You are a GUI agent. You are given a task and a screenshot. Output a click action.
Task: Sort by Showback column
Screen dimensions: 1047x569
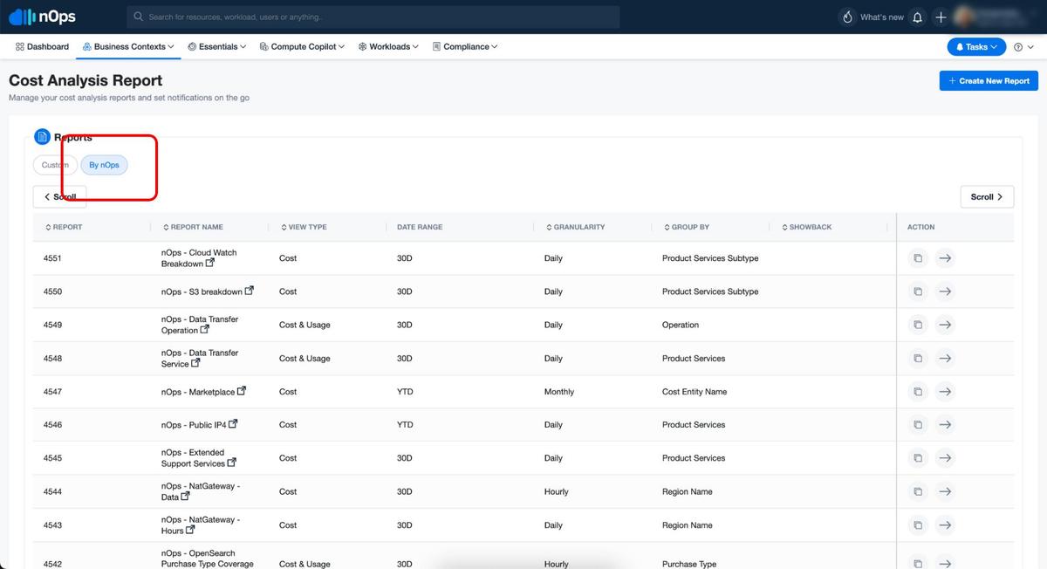[806, 227]
